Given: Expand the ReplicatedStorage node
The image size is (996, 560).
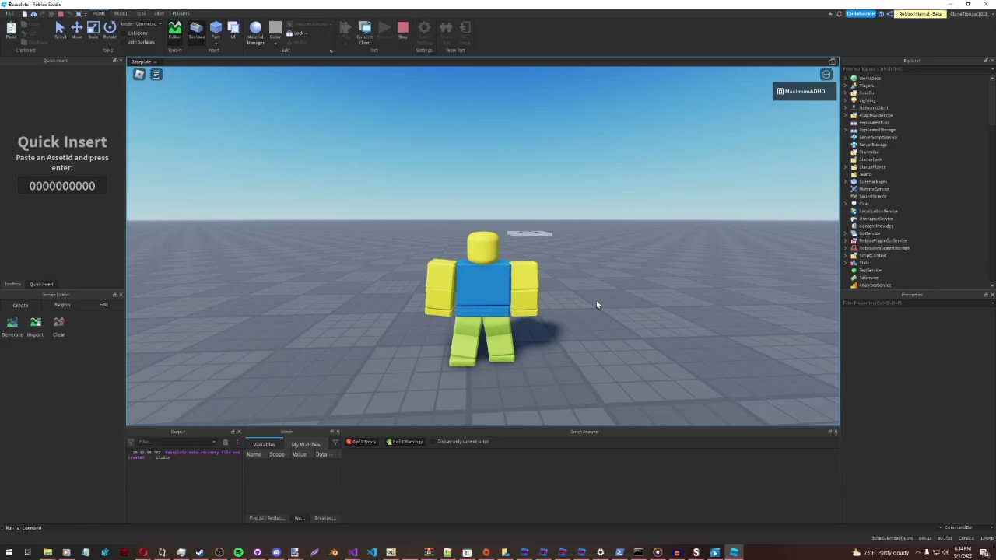Looking at the screenshot, I should point(846,130).
